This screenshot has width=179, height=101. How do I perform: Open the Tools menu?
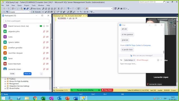tap(34, 5)
